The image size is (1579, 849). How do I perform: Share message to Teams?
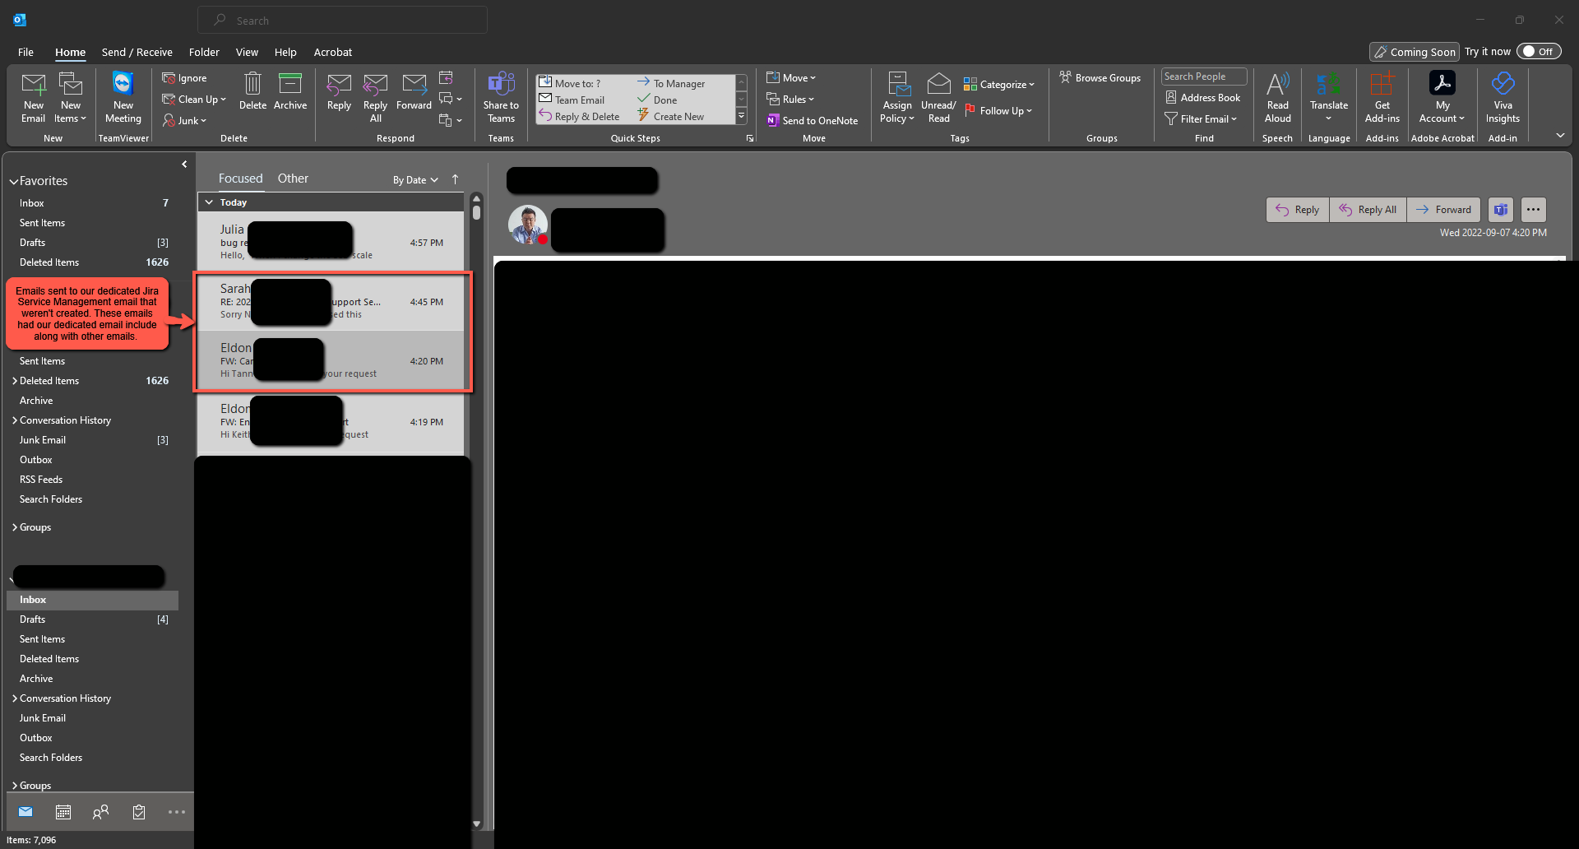(501, 97)
